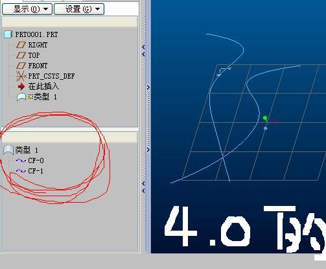Click the lower pair of panel collapse arrows
This screenshot has height=269, width=326.
143,187
